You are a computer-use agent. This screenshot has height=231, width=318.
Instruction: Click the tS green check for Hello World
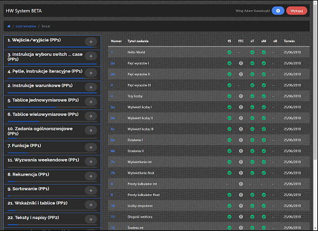click(x=230, y=52)
